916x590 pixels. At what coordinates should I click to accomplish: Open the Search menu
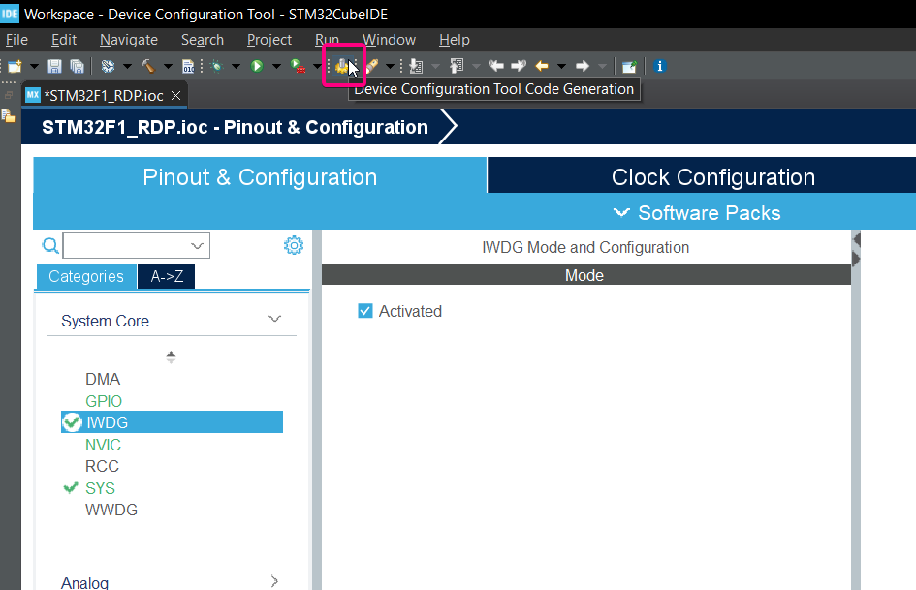click(x=203, y=40)
